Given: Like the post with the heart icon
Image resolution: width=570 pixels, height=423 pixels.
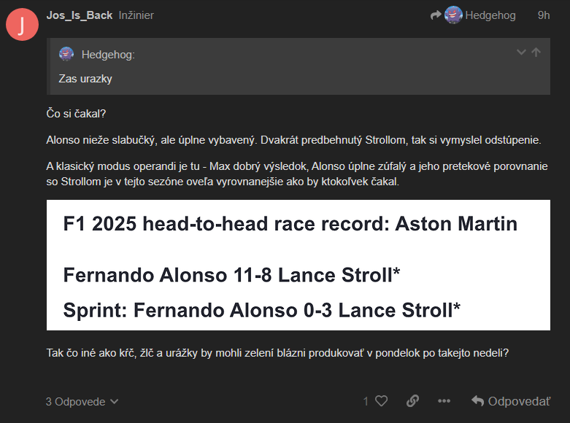Looking at the screenshot, I should click(x=381, y=401).
